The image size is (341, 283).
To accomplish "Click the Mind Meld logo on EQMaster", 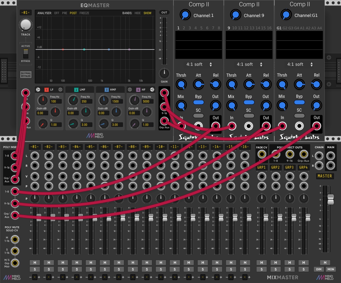I will click(95, 135).
